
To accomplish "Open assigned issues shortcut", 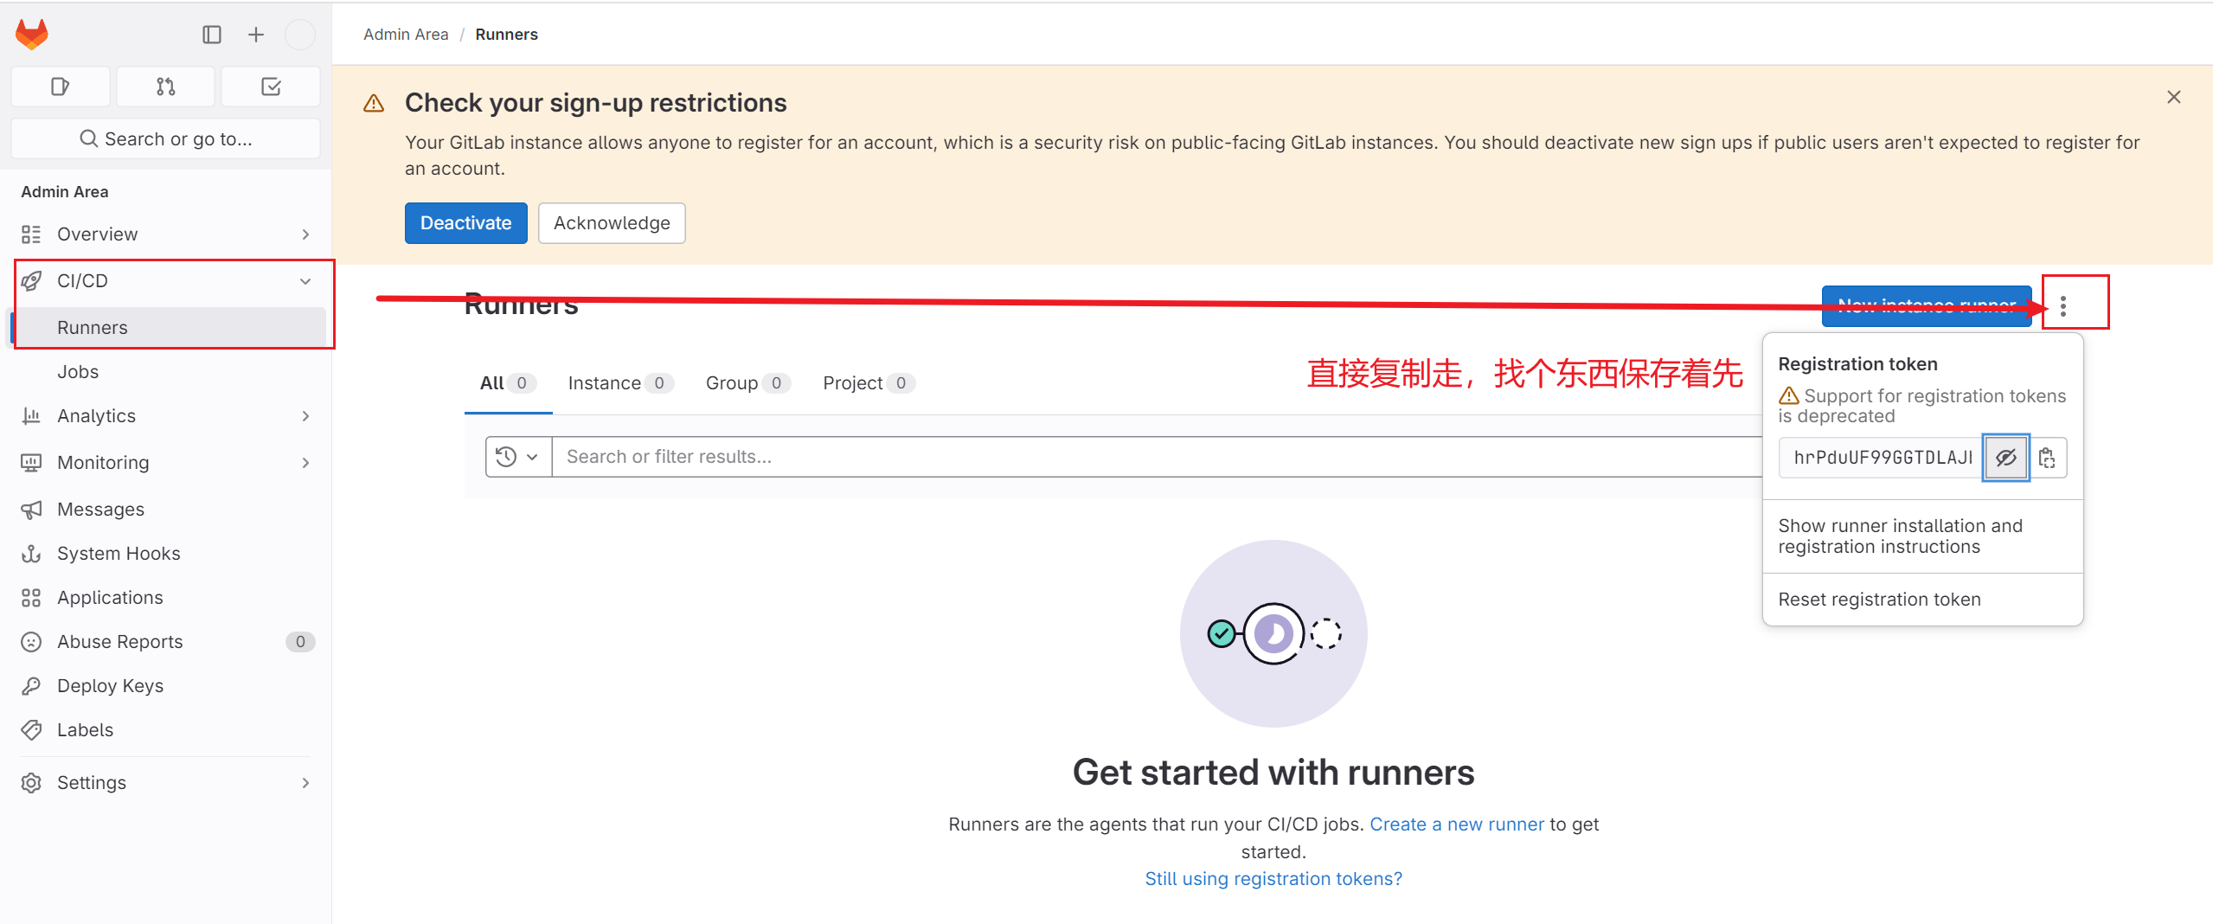I will [x=61, y=87].
